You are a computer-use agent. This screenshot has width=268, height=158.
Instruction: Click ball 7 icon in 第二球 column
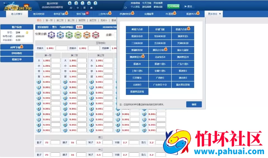(65, 119)
